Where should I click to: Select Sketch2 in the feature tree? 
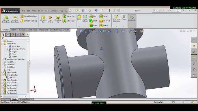coord(11,78)
